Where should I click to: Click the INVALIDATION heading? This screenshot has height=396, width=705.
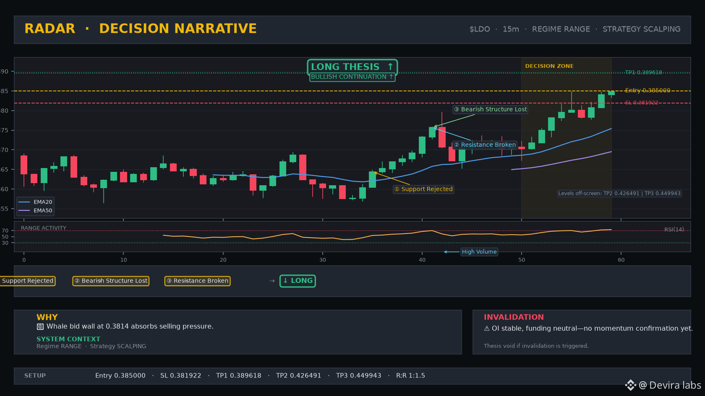click(514, 317)
